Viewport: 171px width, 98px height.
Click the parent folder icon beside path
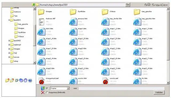pos(37,5)
